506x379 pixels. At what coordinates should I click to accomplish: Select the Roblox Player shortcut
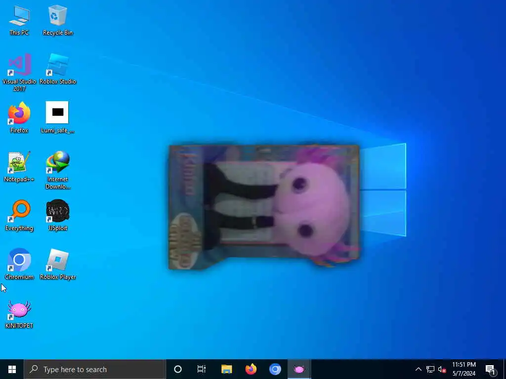tap(58, 264)
